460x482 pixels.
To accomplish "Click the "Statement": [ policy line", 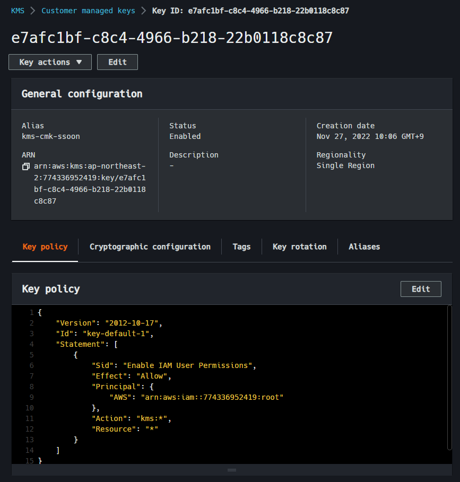I will [86, 344].
